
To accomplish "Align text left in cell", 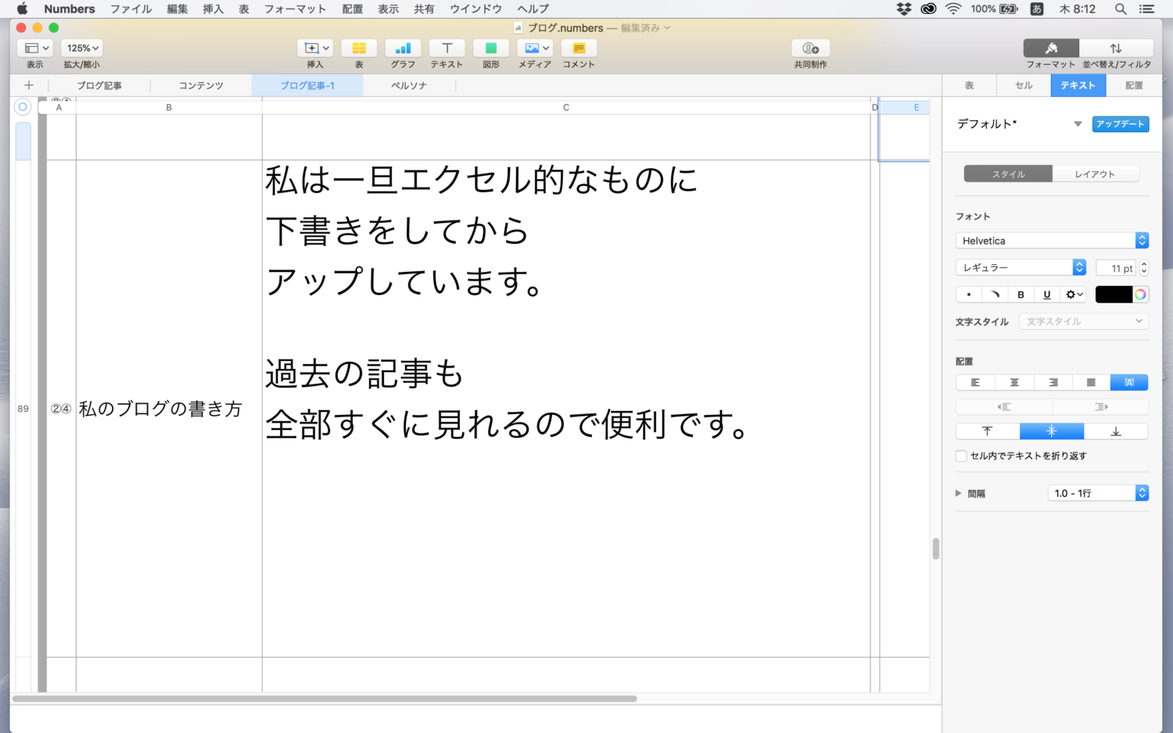I will tap(975, 382).
